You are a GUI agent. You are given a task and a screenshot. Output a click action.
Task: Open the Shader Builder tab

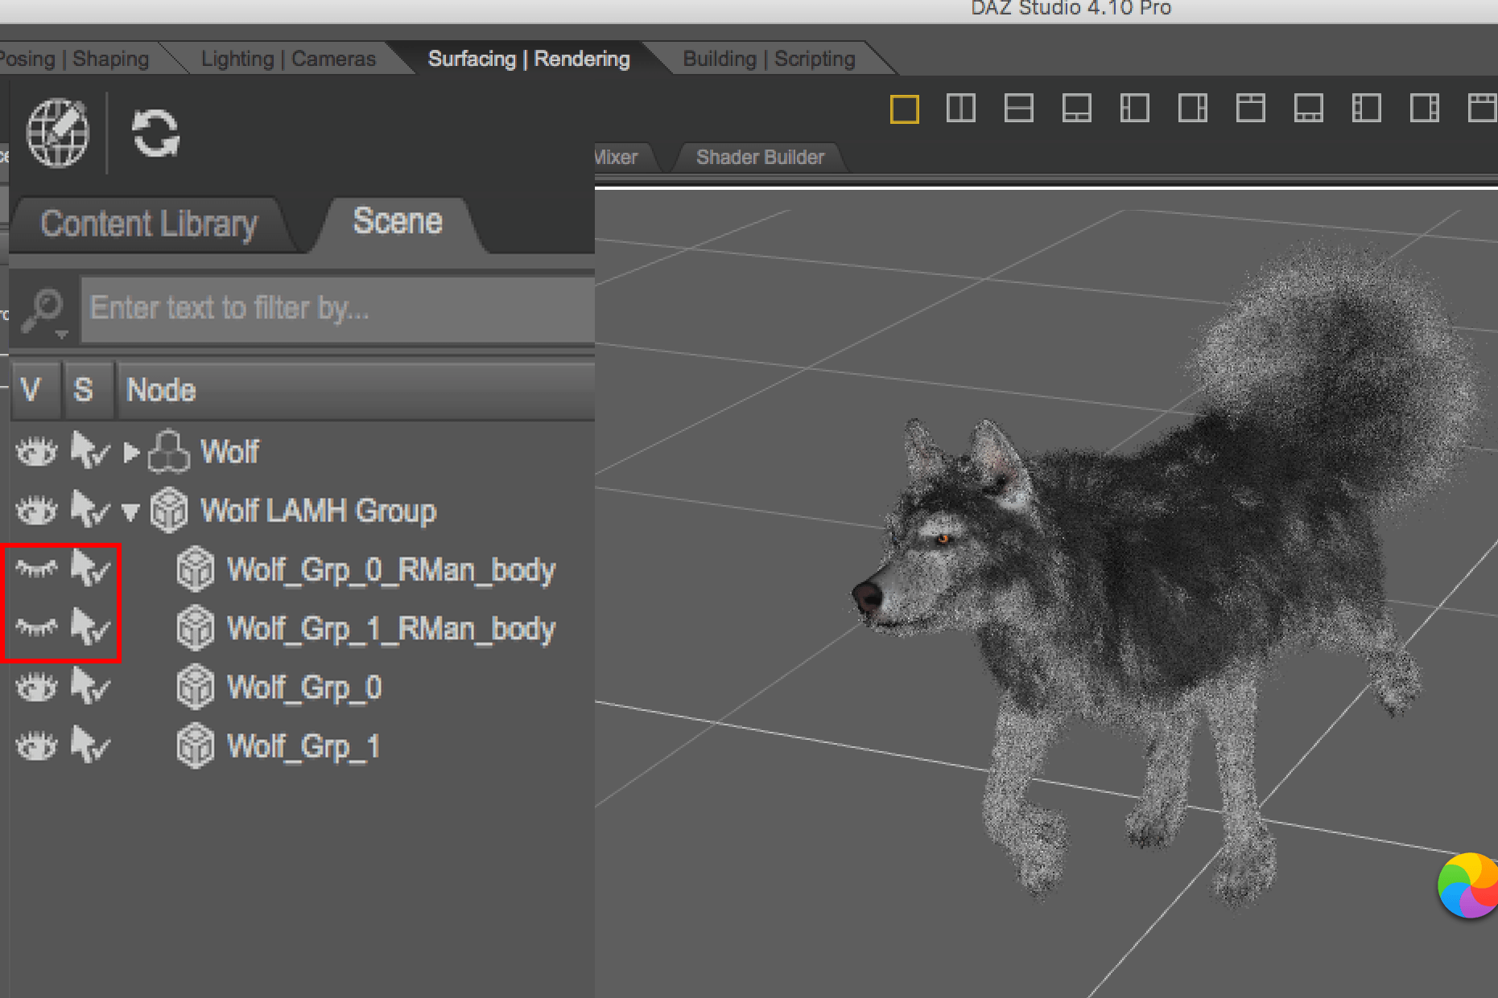click(759, 158)
